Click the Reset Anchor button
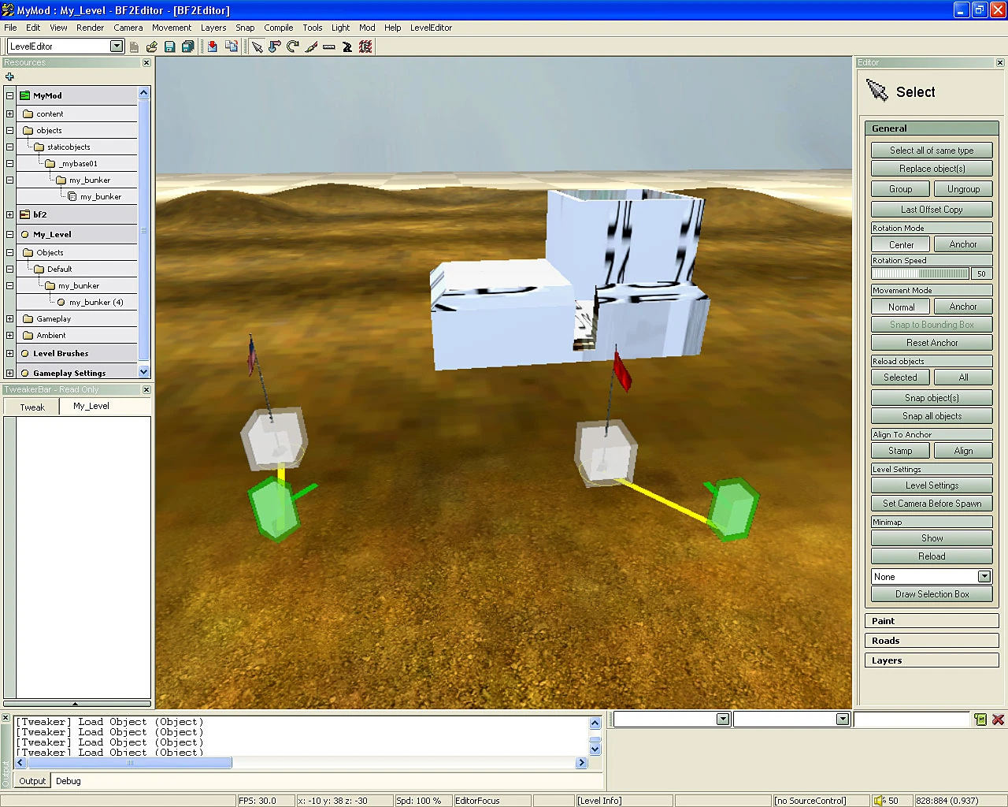Image resolution: width=1008 pixels, height=807 pixels. tap(932, 343)
